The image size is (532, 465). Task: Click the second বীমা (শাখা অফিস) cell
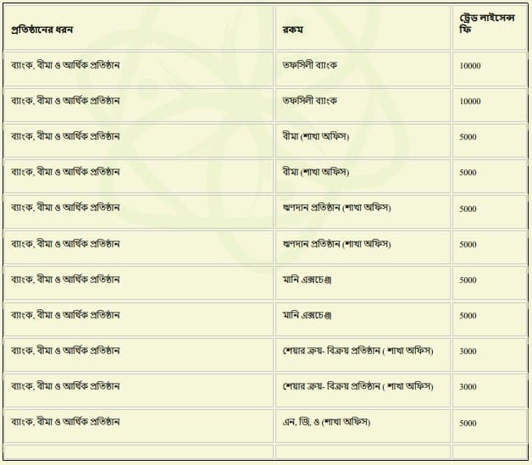(x=316, y=172)
